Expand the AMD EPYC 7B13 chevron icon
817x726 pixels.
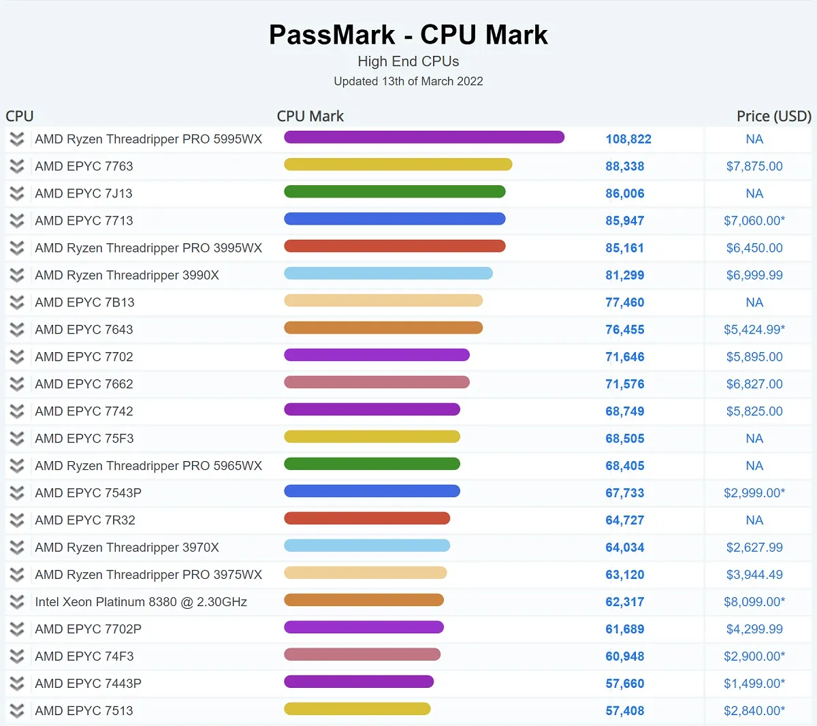[17, 302]
